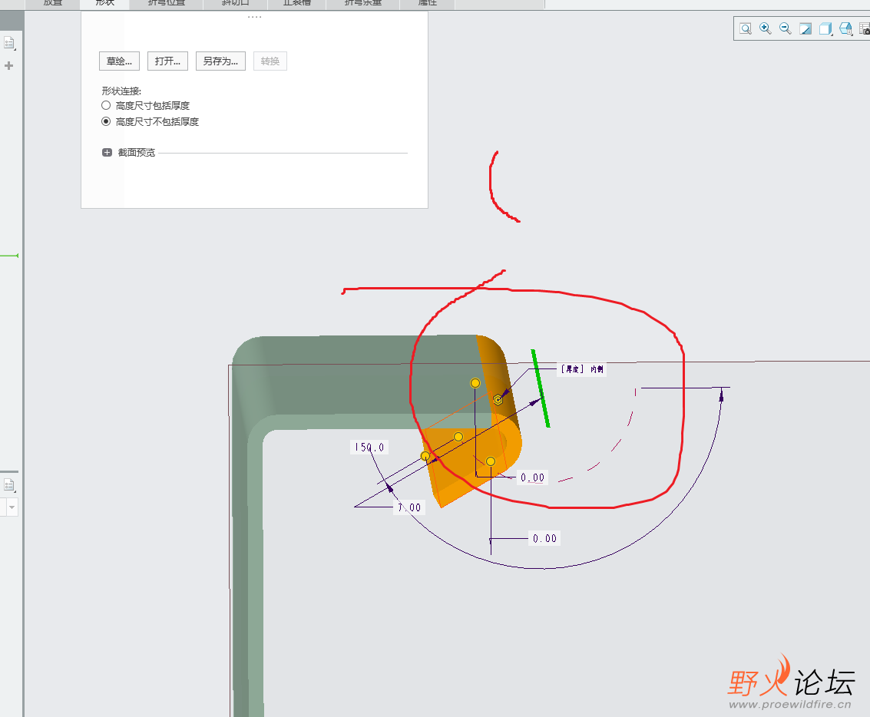Select 高度尺寸包括厚度 radio option

coord(106,105)
